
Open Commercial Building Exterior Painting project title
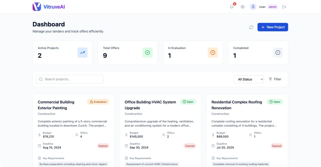(56, 105)
